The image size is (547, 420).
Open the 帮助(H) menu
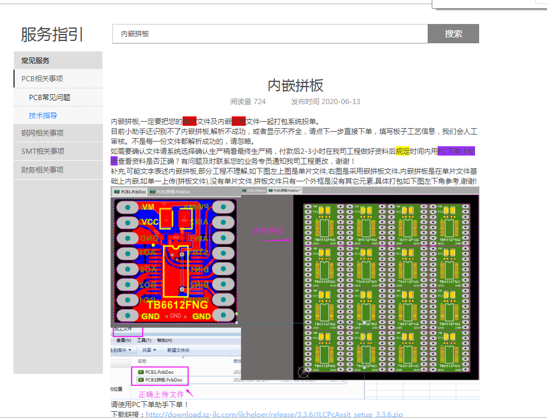164,340
